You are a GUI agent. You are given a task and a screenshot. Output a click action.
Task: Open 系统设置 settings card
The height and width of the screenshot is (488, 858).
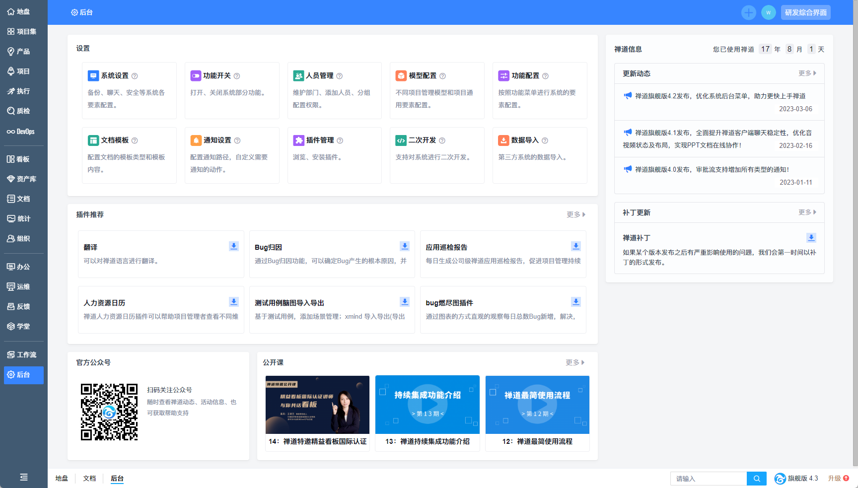129,90
